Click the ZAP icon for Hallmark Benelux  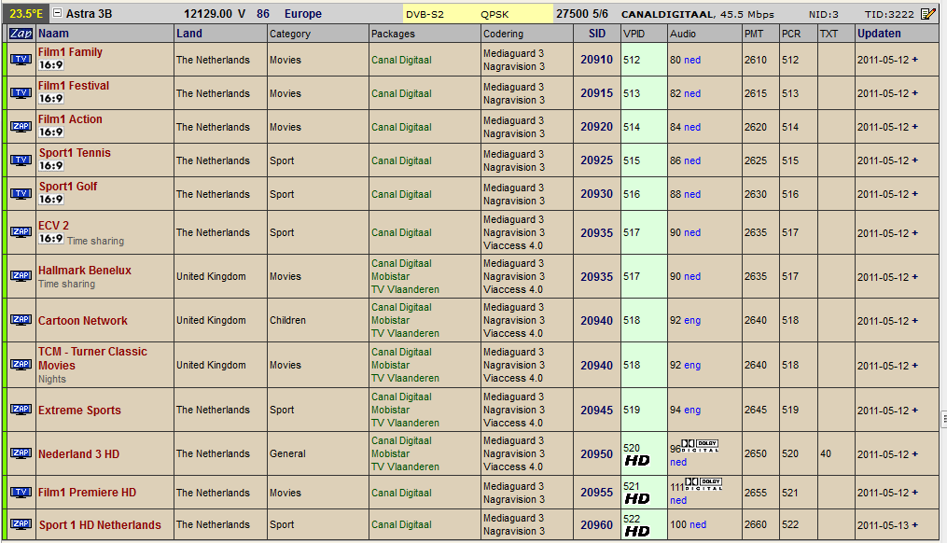pos(21,276)
